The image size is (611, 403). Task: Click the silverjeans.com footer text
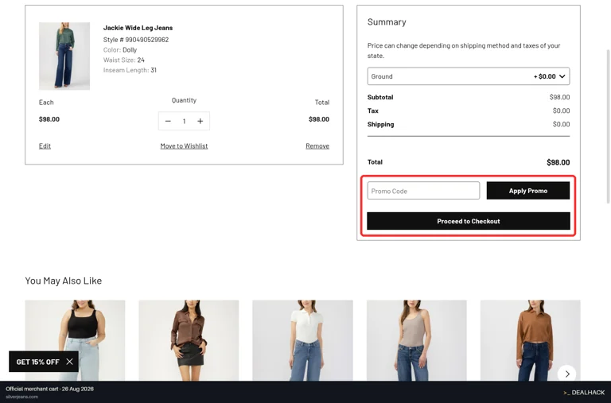click(x=21, y=397)
